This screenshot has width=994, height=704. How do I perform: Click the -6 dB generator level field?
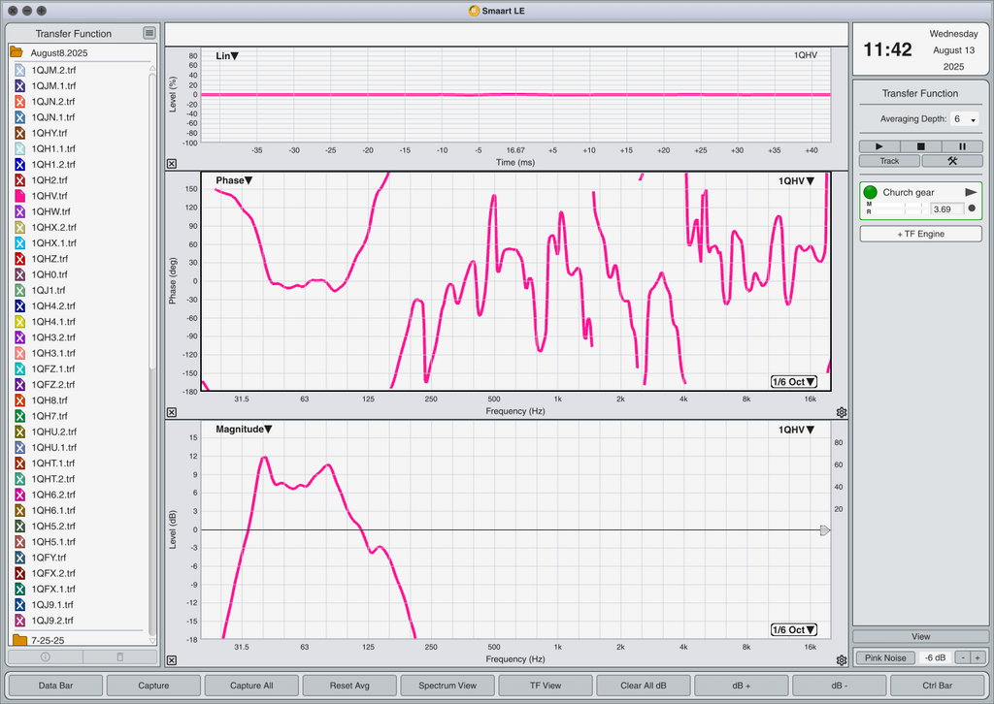coord(935,657)
